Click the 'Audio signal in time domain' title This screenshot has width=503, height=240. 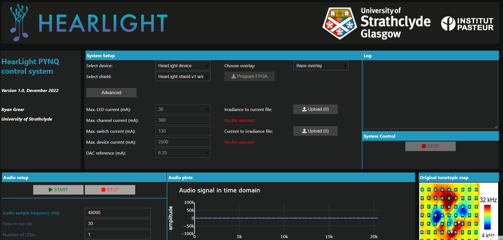(x=220, y=190)
